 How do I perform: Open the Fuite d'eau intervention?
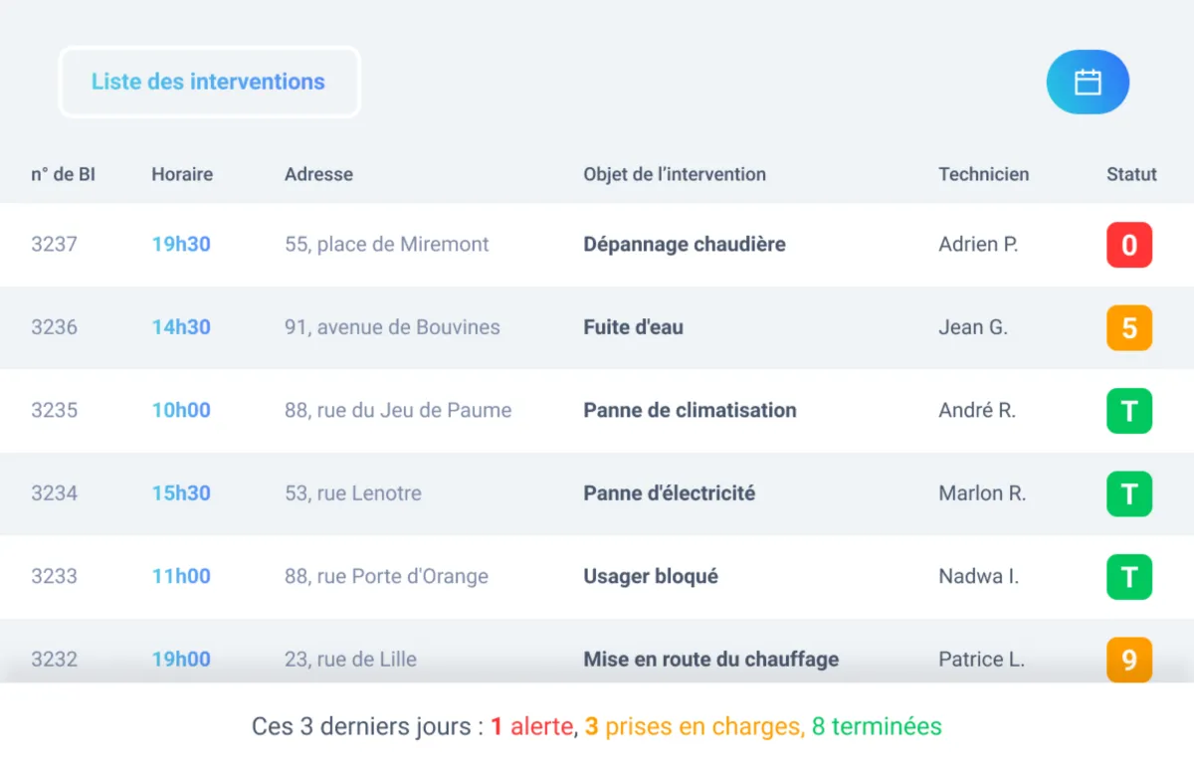coord(633,327)
